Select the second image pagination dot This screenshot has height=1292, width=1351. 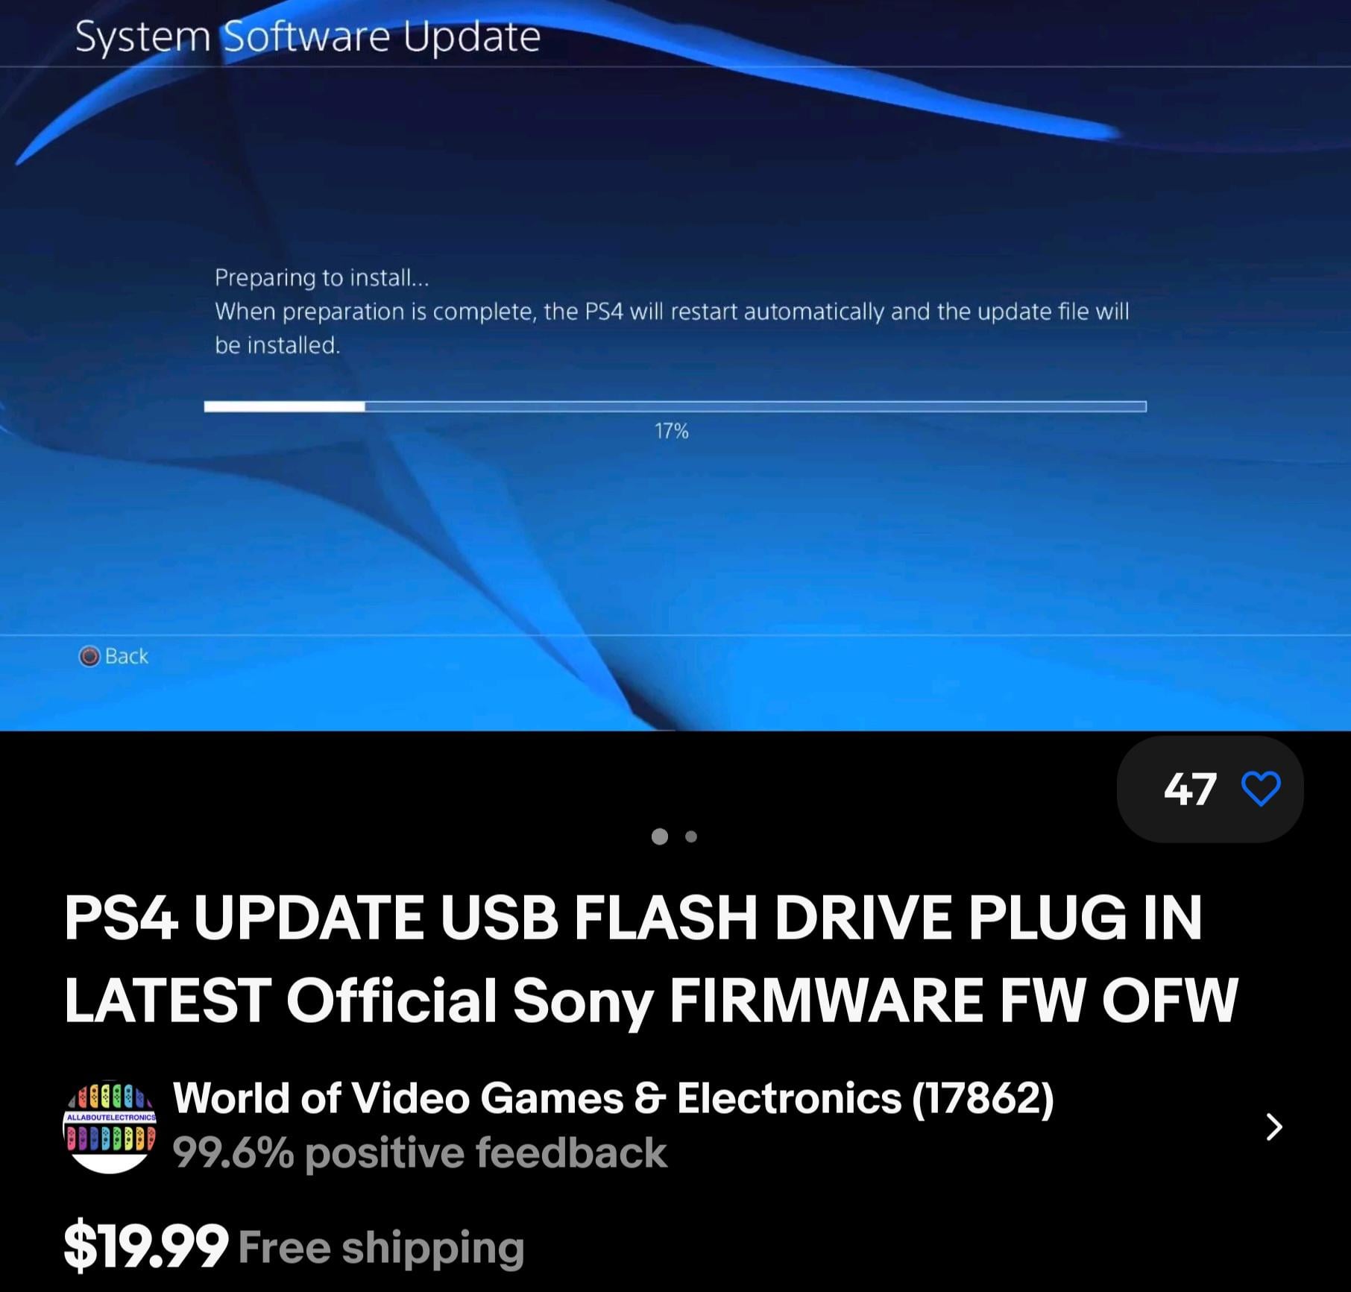coord(691,836)
